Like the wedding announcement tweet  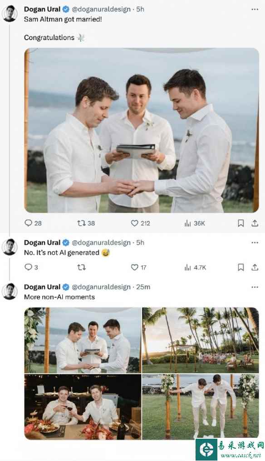click(x=134, y=223)
